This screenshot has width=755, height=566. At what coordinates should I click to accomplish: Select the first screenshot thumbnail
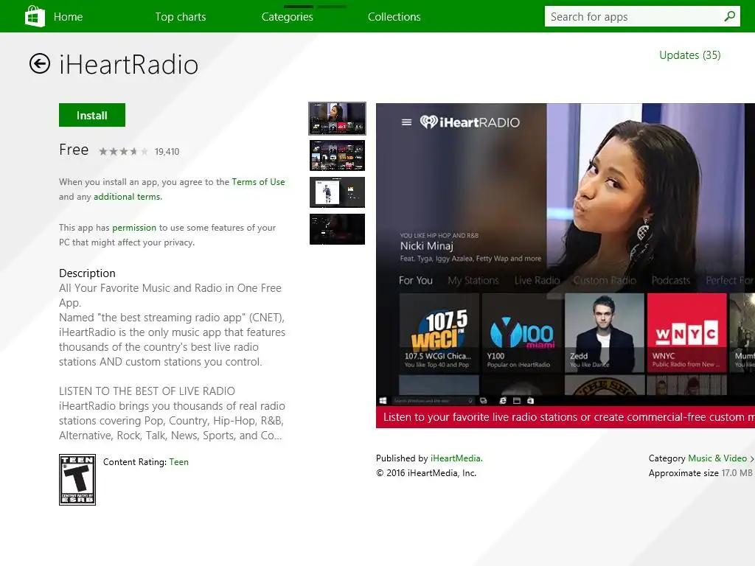[337, 119]
